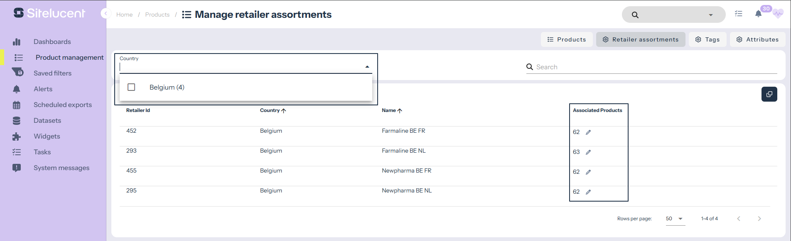Go to Scheduled exports in sidebar
The image size is (791, 241).
pyautogui.click(x=62, y=105)
